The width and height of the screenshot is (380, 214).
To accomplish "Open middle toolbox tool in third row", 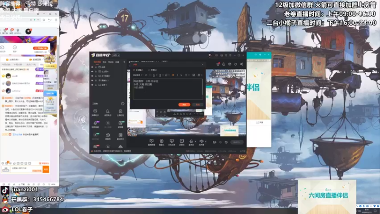I will [108, 136].
